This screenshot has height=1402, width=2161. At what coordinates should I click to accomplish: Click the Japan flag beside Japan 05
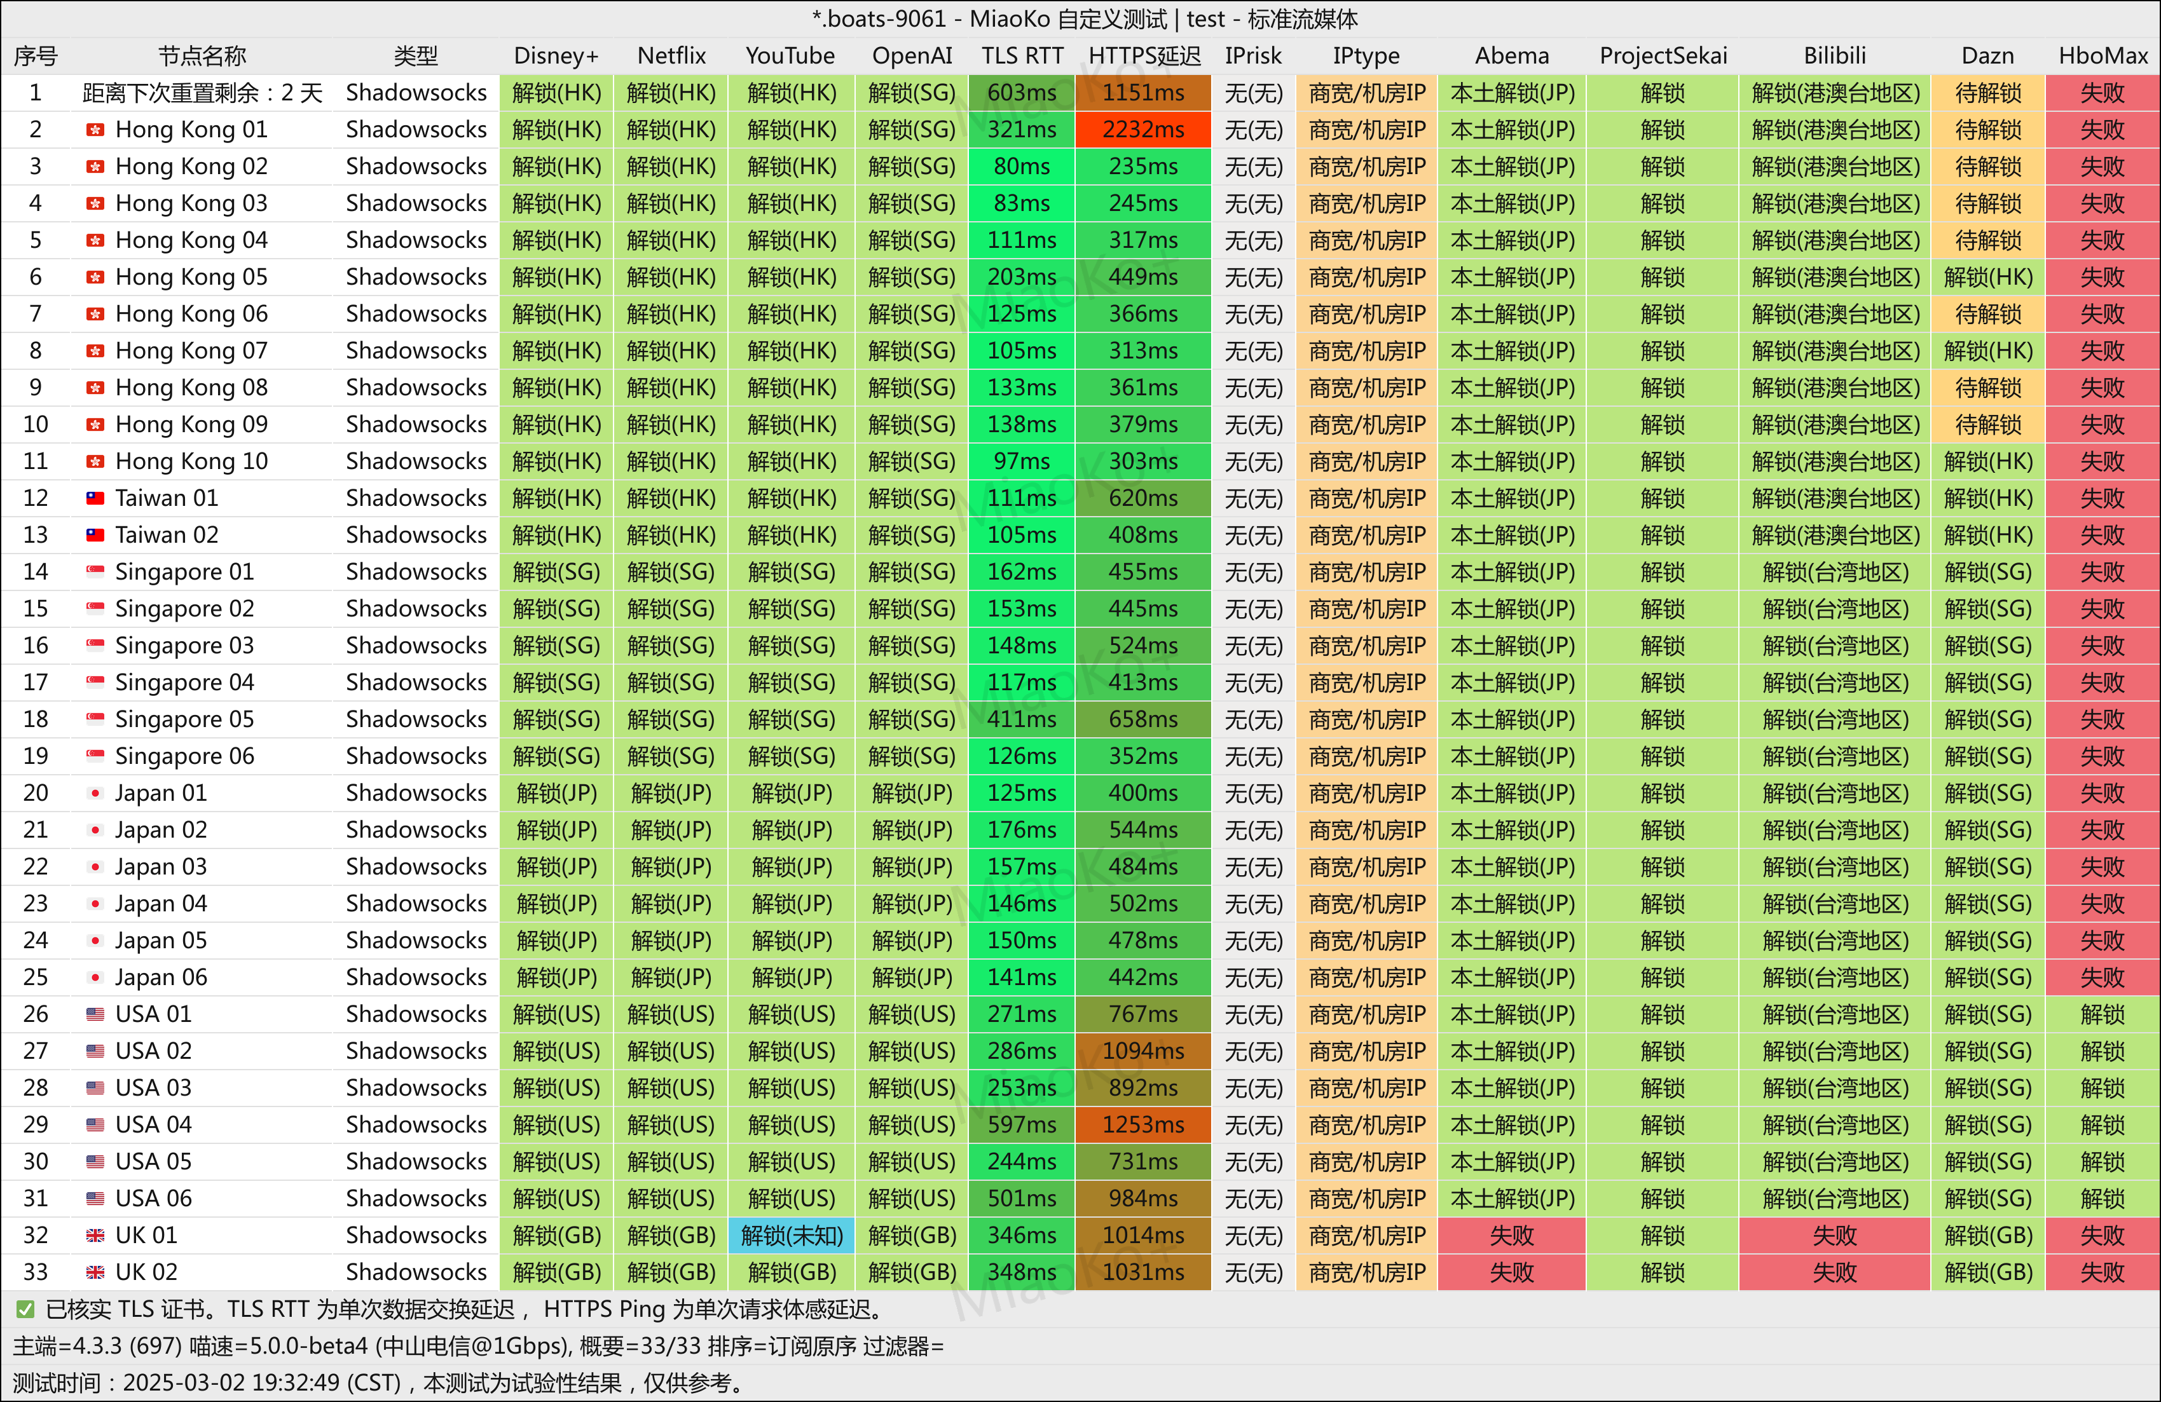click(x=95, y=940)
